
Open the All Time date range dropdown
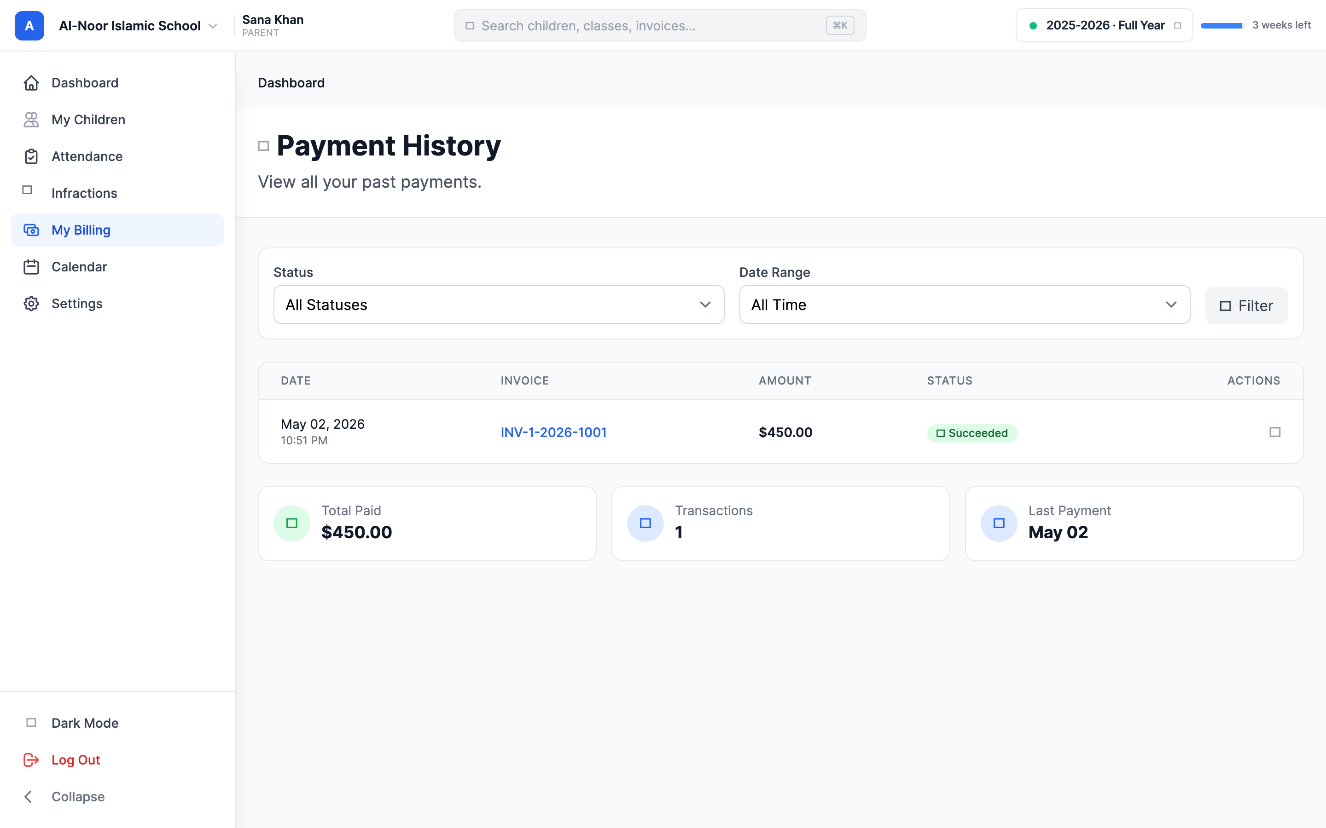965,305
